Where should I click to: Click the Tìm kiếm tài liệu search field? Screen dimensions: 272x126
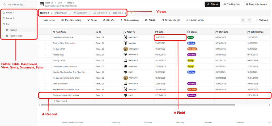(19, 4)
